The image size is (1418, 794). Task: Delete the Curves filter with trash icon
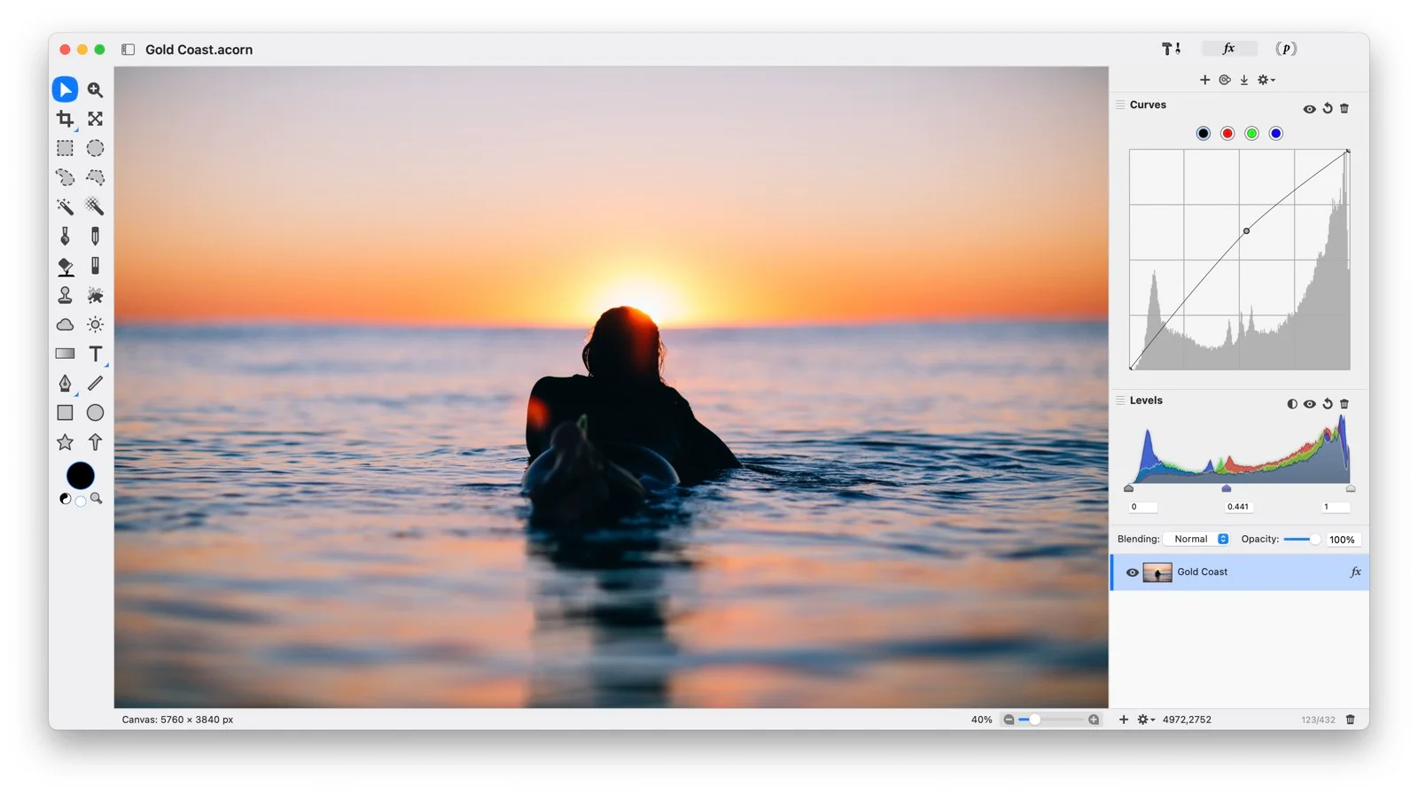[x=1344, y=108]
